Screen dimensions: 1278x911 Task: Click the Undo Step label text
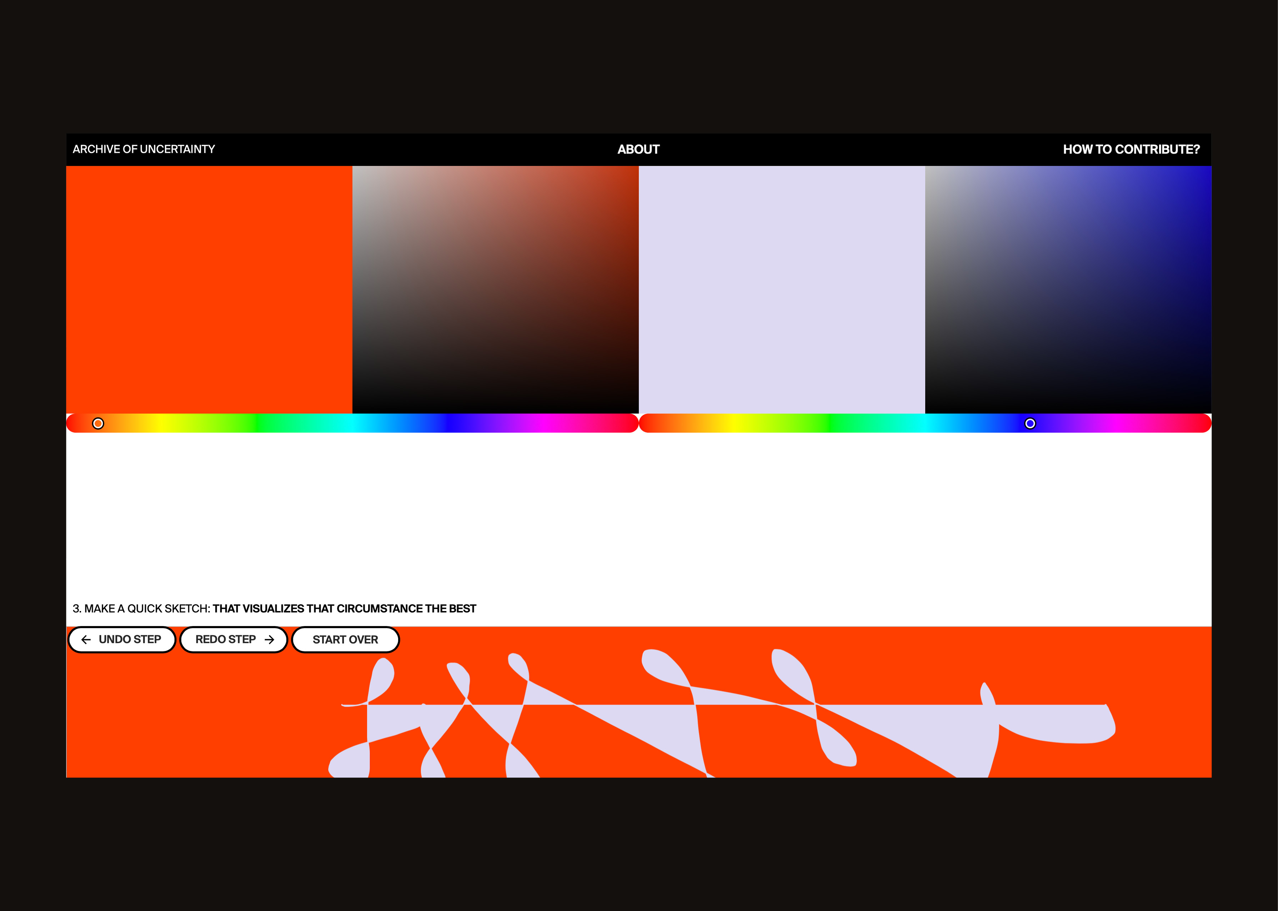tap(130, 640)
